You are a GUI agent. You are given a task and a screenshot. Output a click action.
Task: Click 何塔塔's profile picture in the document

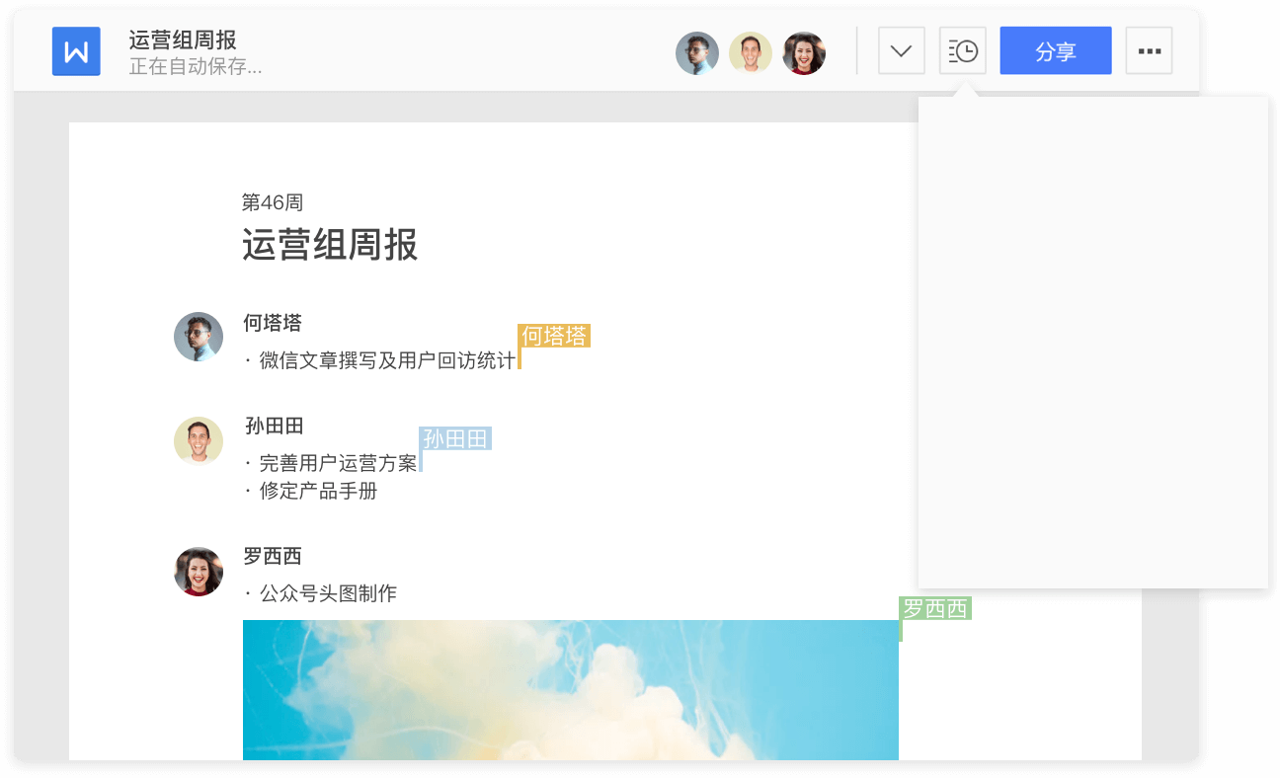point(199,337)
